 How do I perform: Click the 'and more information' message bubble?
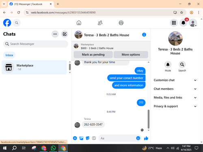point(129,85)
